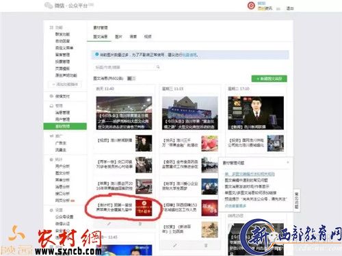Click the search magnifier icon in the material search box

[x=158, y=67]
